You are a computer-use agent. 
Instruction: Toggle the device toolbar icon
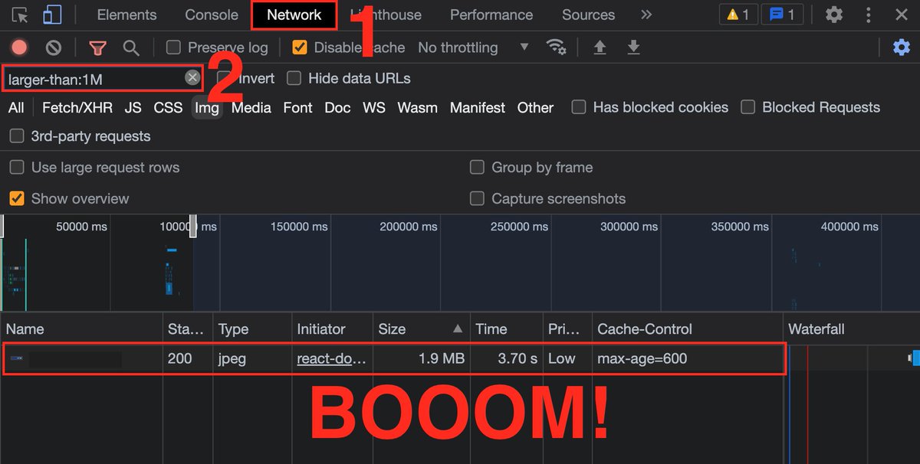pos(51,15)
